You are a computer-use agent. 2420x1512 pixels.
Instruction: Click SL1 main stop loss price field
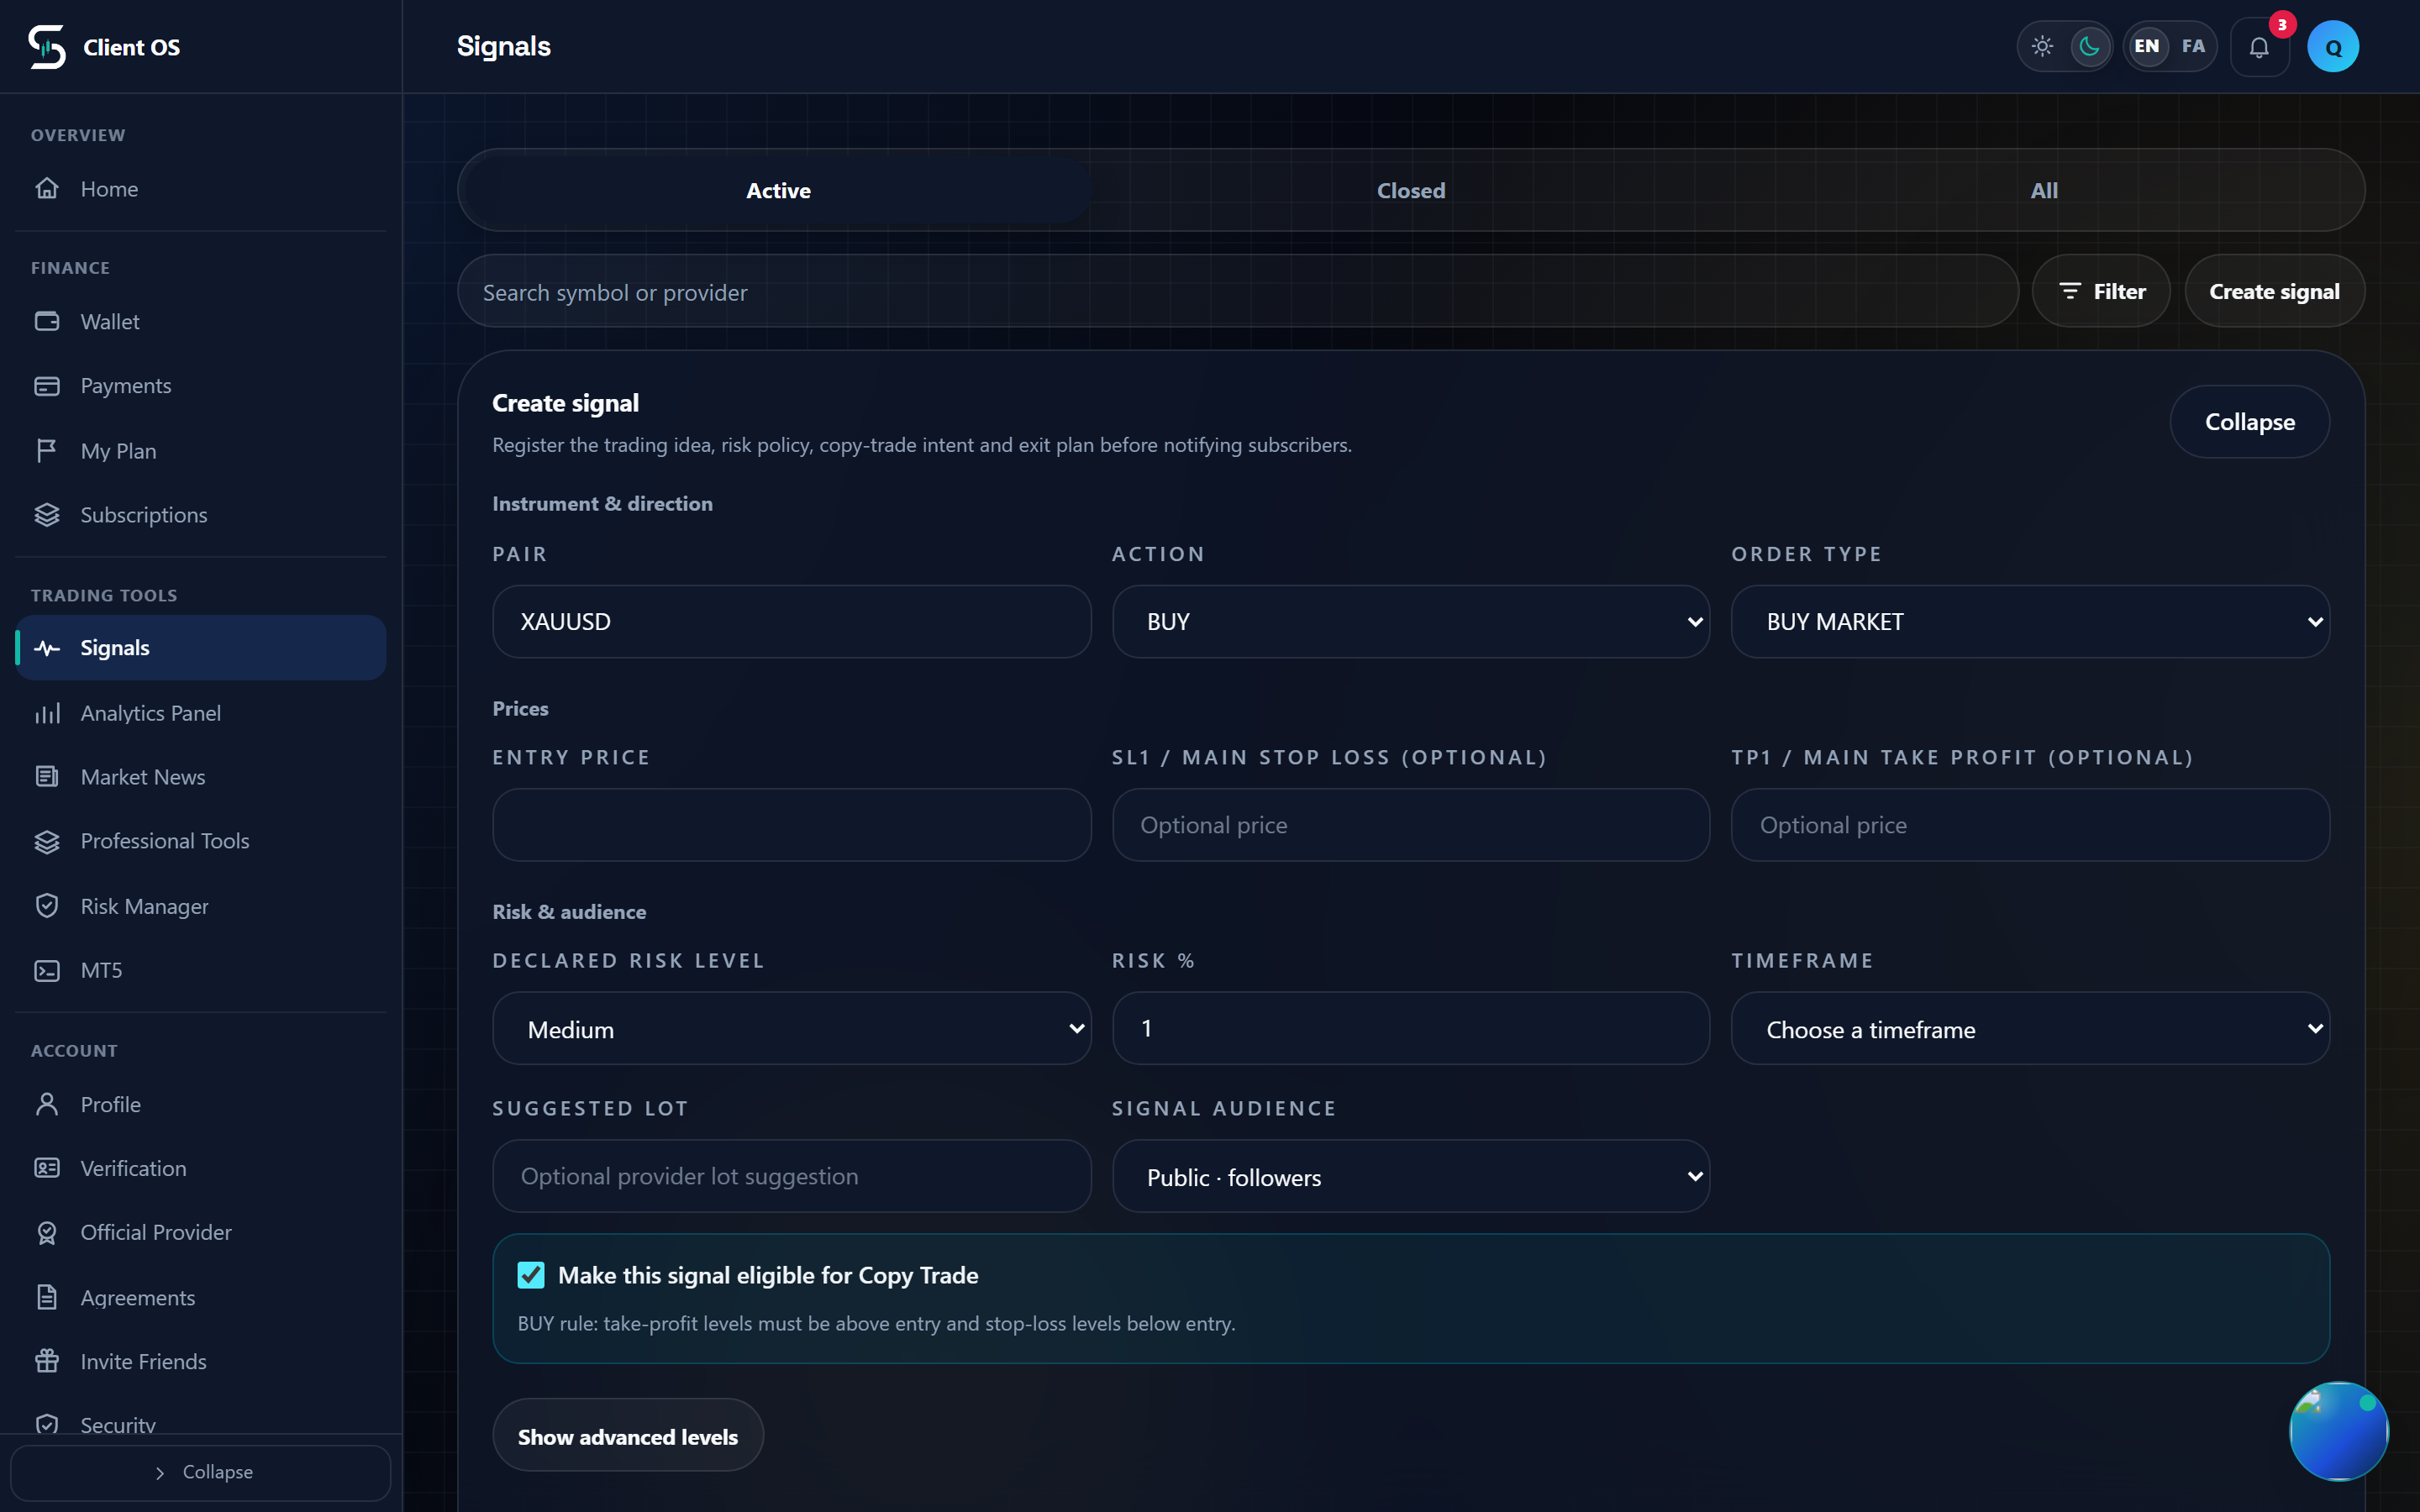tap(1411, 825)
